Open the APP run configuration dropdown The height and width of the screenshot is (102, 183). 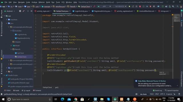pos(104,7)
